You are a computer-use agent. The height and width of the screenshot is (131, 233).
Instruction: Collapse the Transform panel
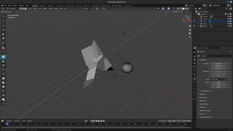(x=203, y=60)
